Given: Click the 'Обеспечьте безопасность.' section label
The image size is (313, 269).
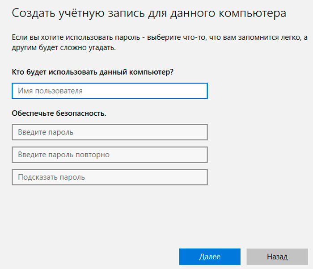Looking at the screenshot, I should pyautogui.click(x=59, y=113).
